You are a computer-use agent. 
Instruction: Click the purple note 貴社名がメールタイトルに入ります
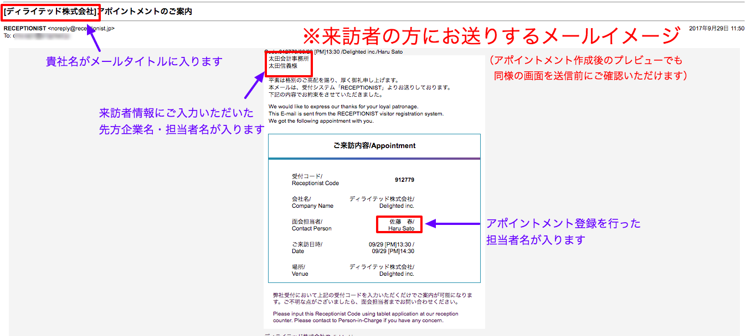(133, 61)
